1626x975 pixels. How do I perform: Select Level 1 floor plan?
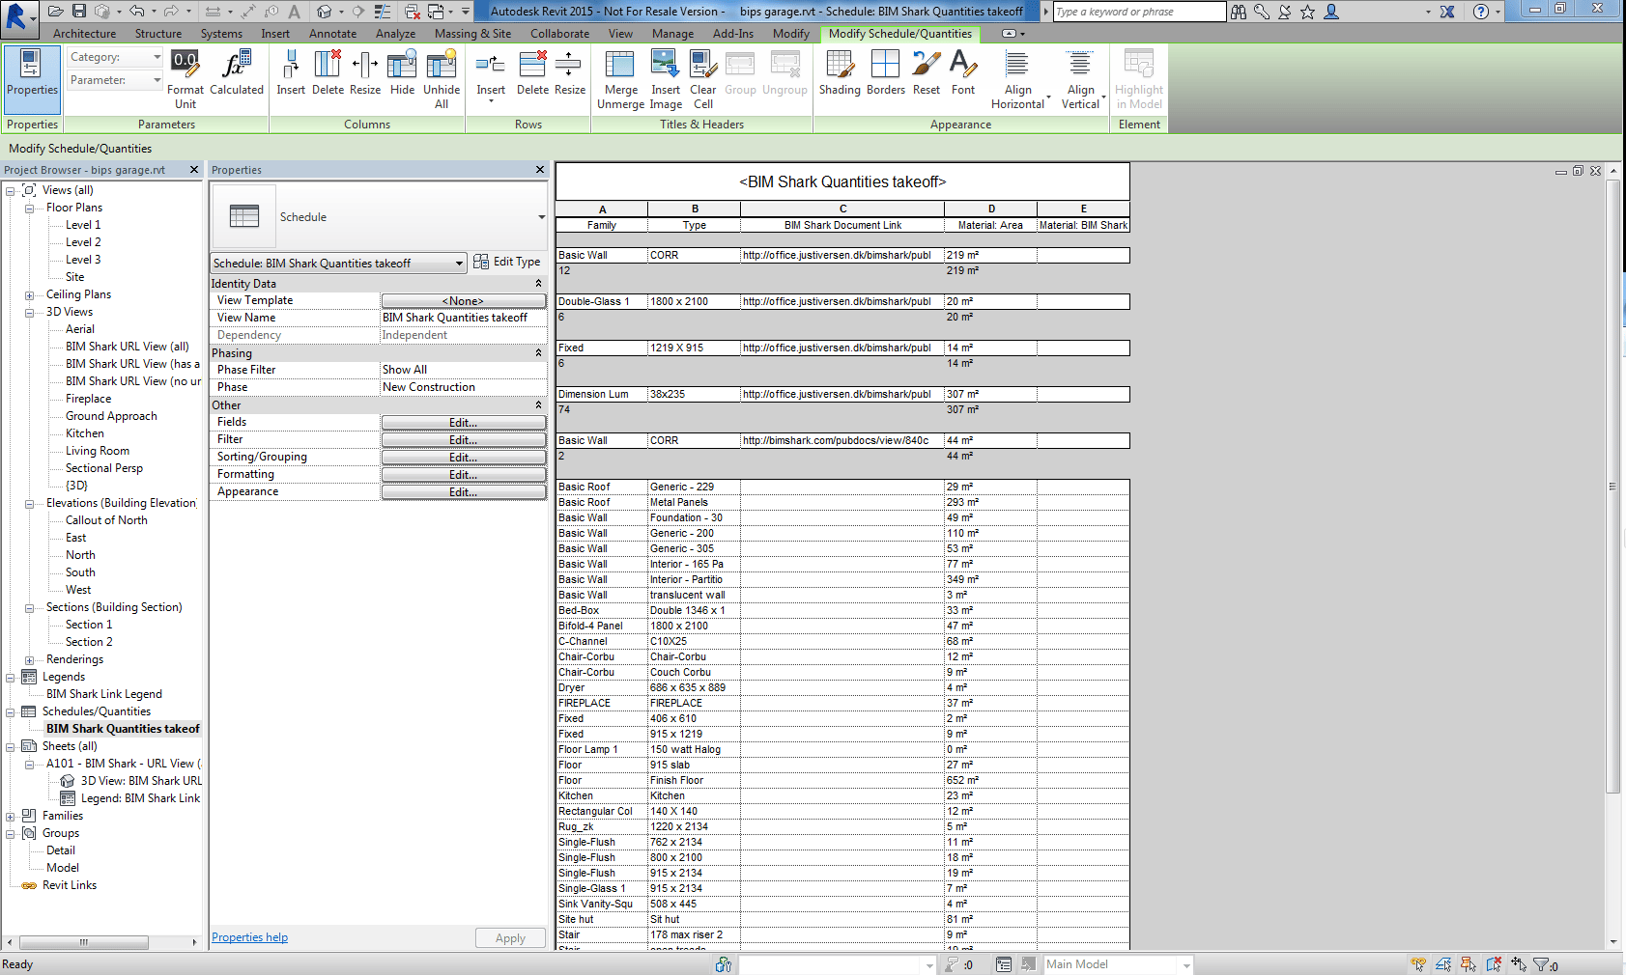click(83, 225)
